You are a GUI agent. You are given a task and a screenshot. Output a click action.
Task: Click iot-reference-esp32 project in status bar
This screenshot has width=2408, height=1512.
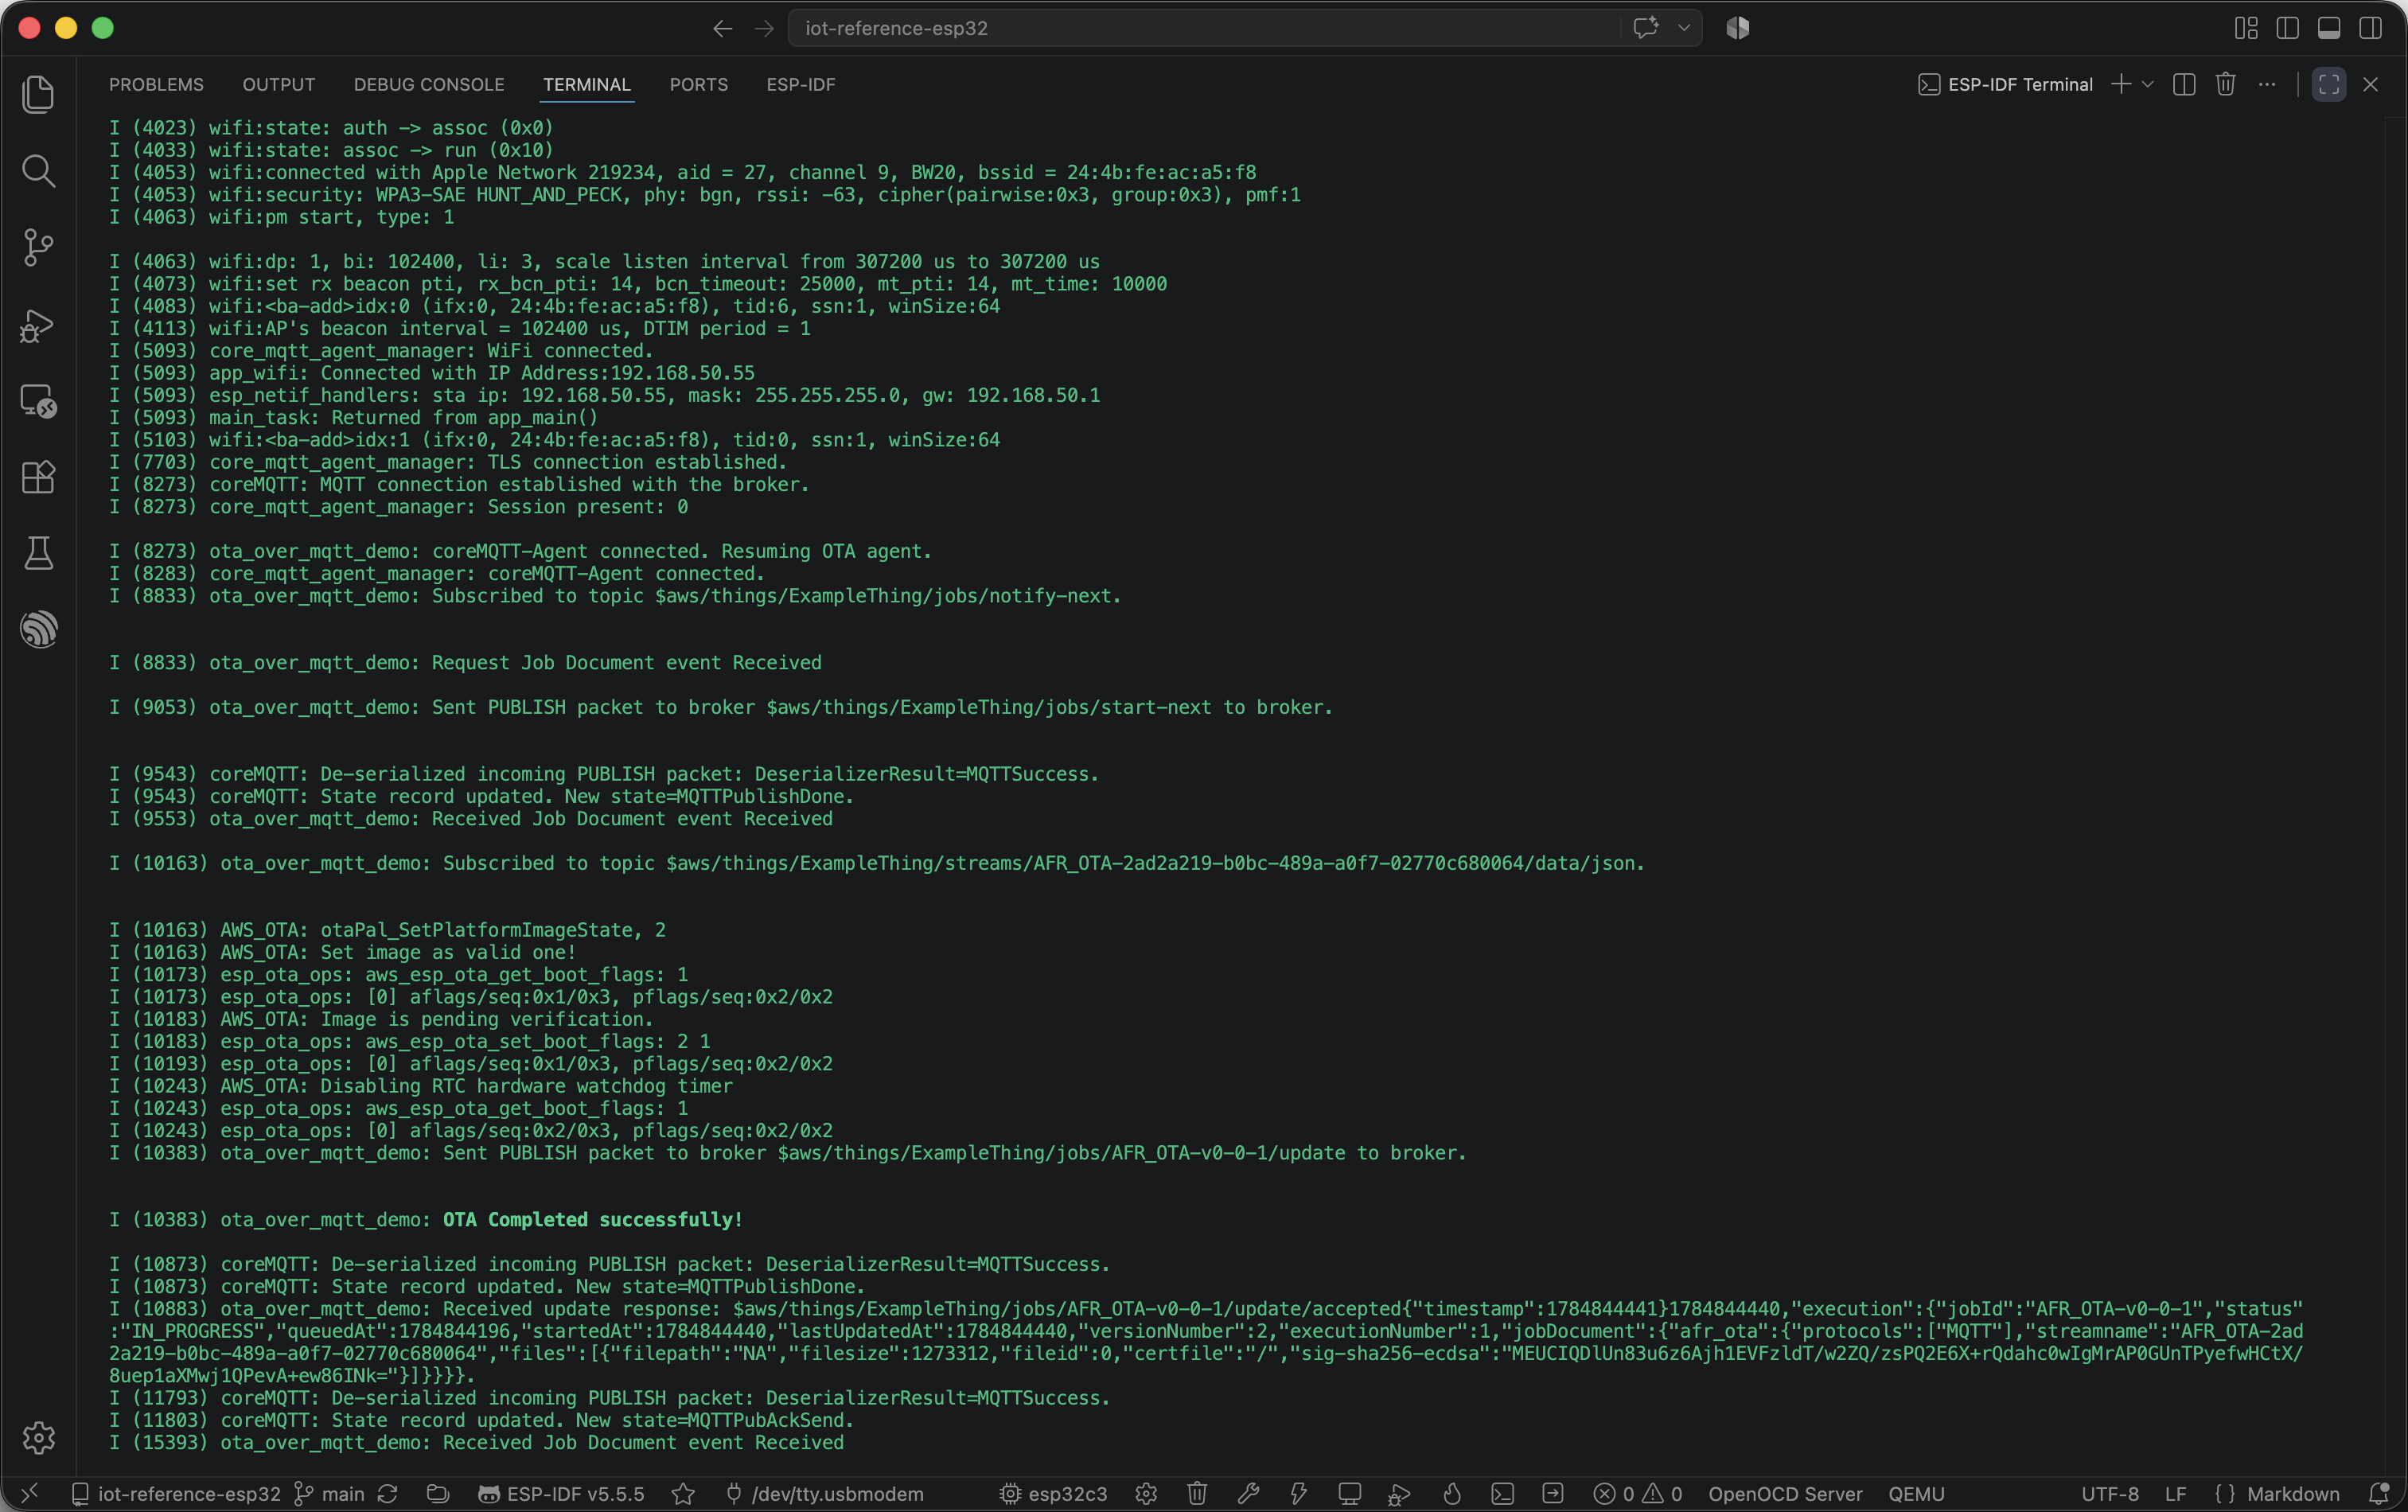click(176, 1494)
